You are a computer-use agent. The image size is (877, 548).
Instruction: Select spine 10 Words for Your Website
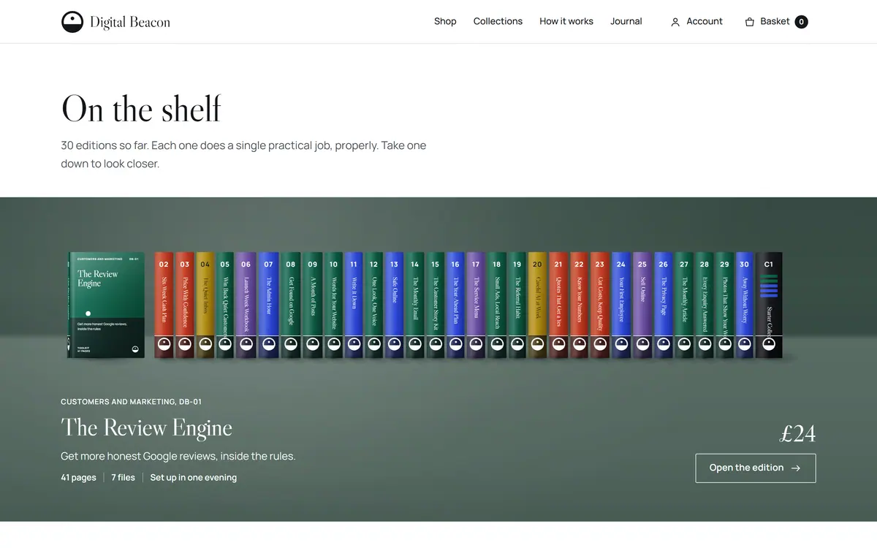[333, 305]
